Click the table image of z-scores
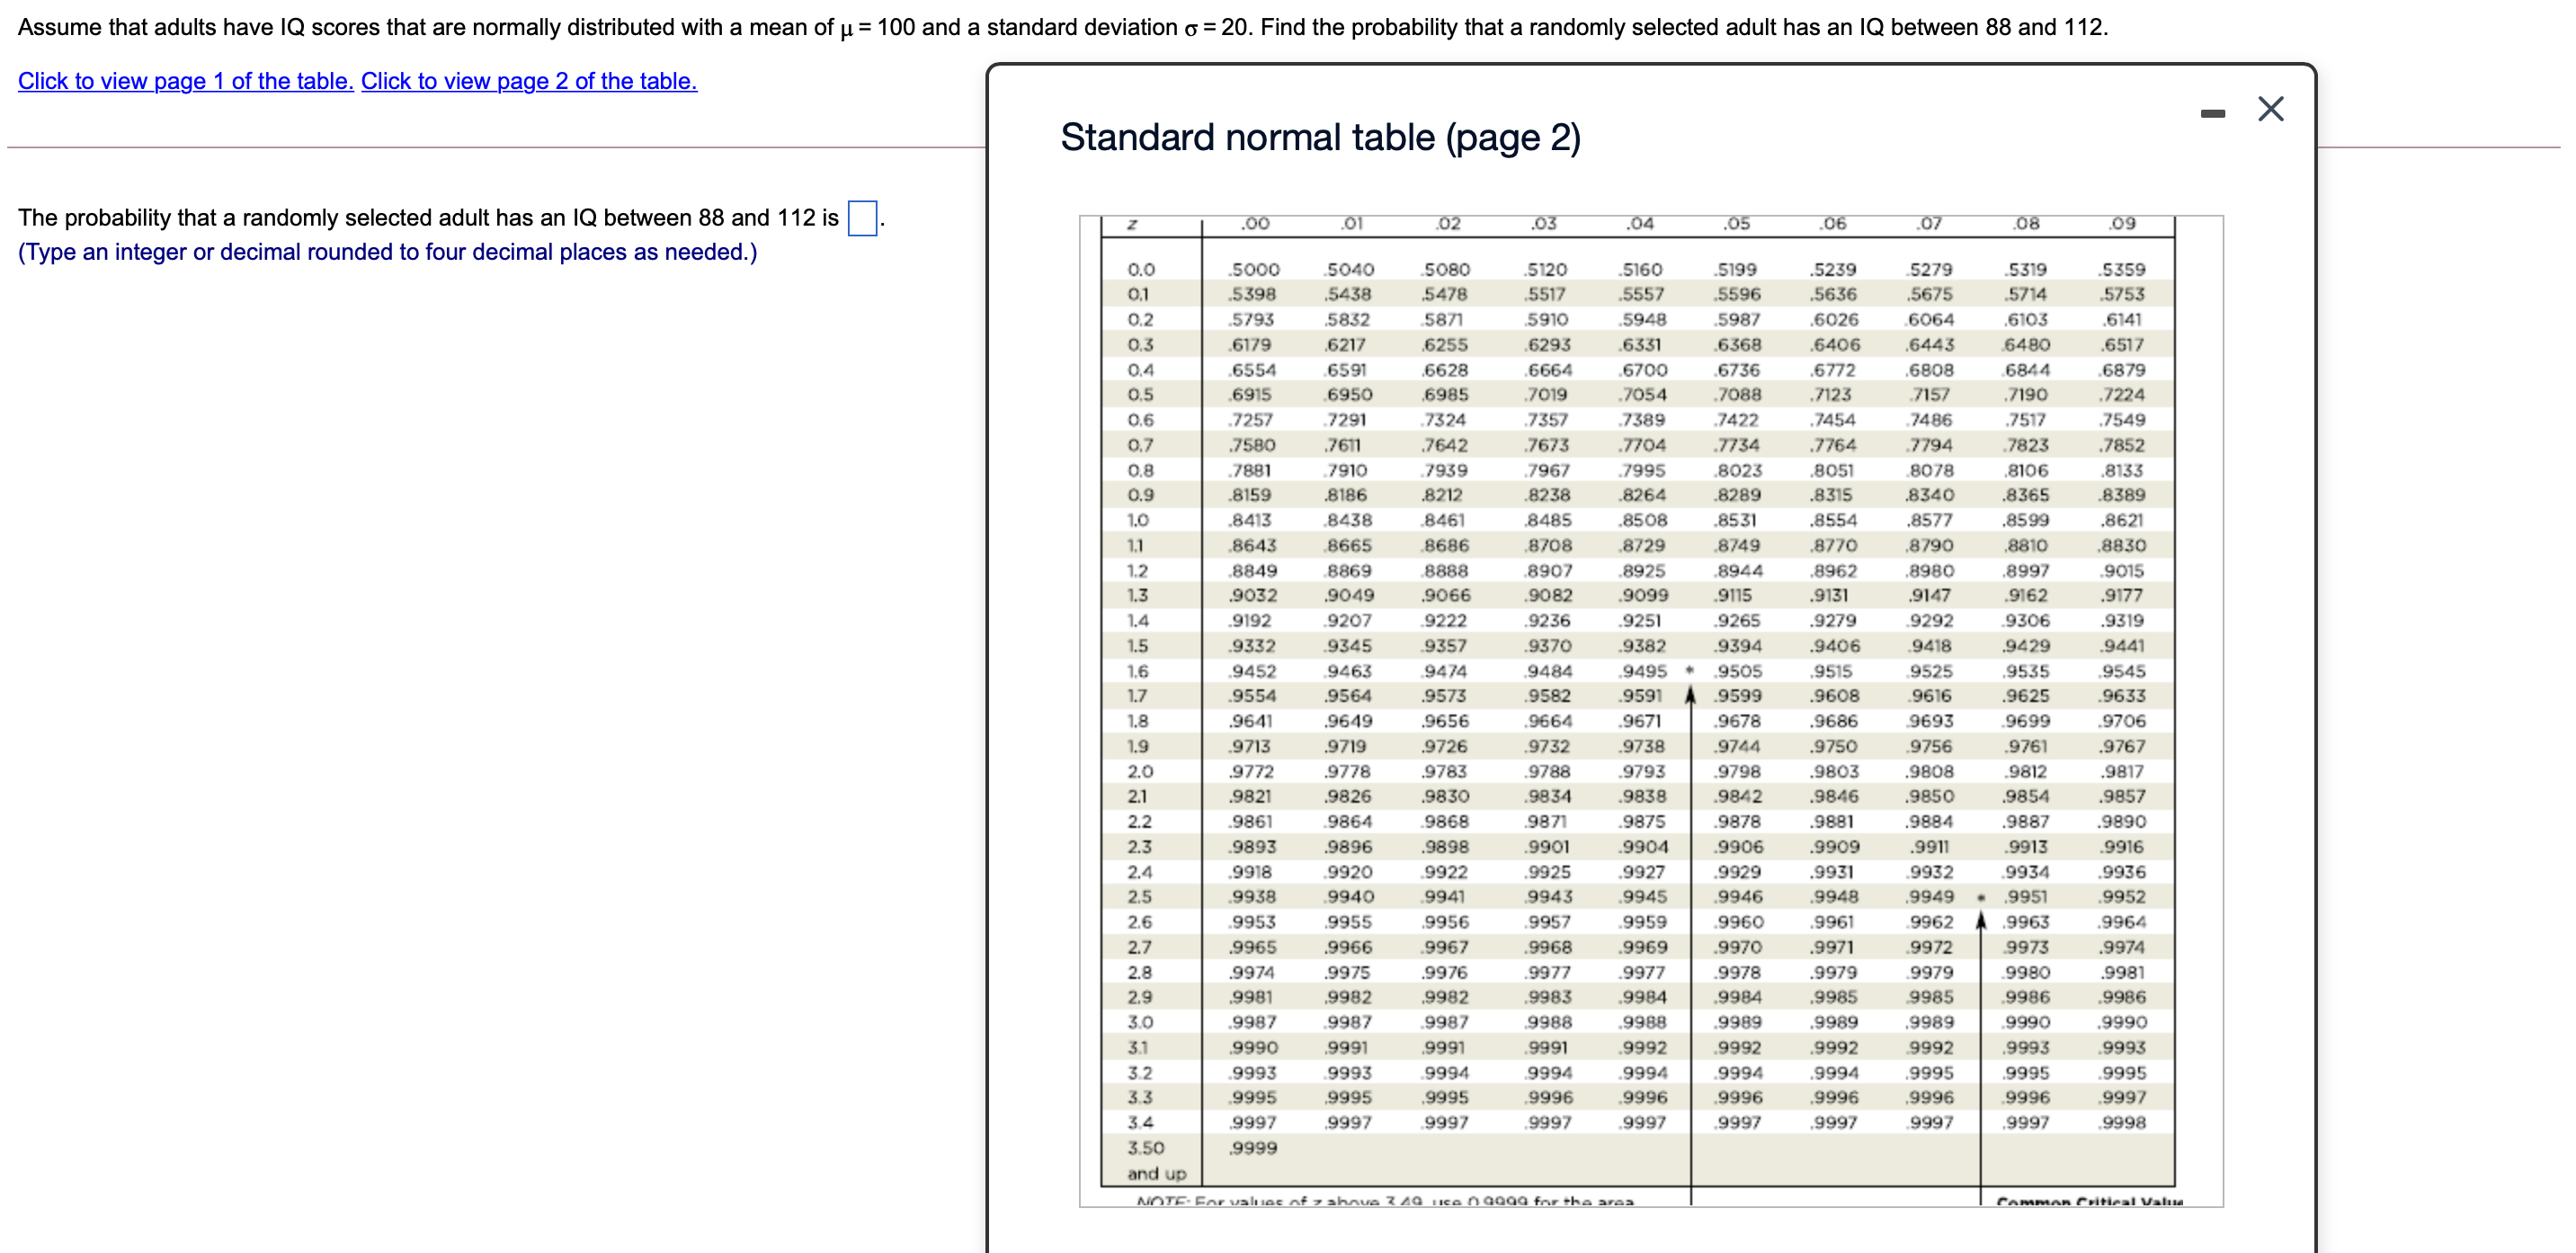This screenshot has width=2576, height=1253. click(x=1651, y=711)
